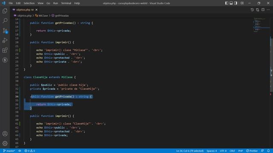Toggle Secondary Side Bar layout icon

coord(235,3)
